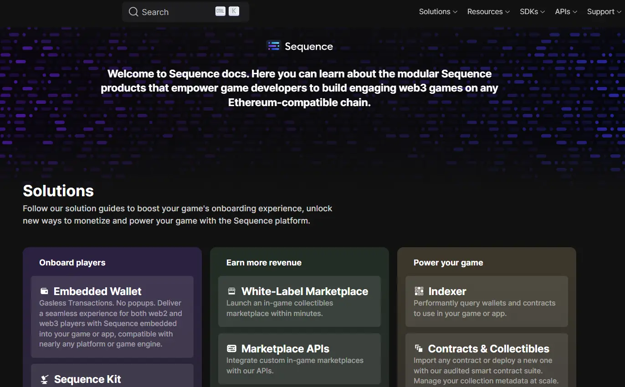Open the Support menu

[x=605, y=12]
